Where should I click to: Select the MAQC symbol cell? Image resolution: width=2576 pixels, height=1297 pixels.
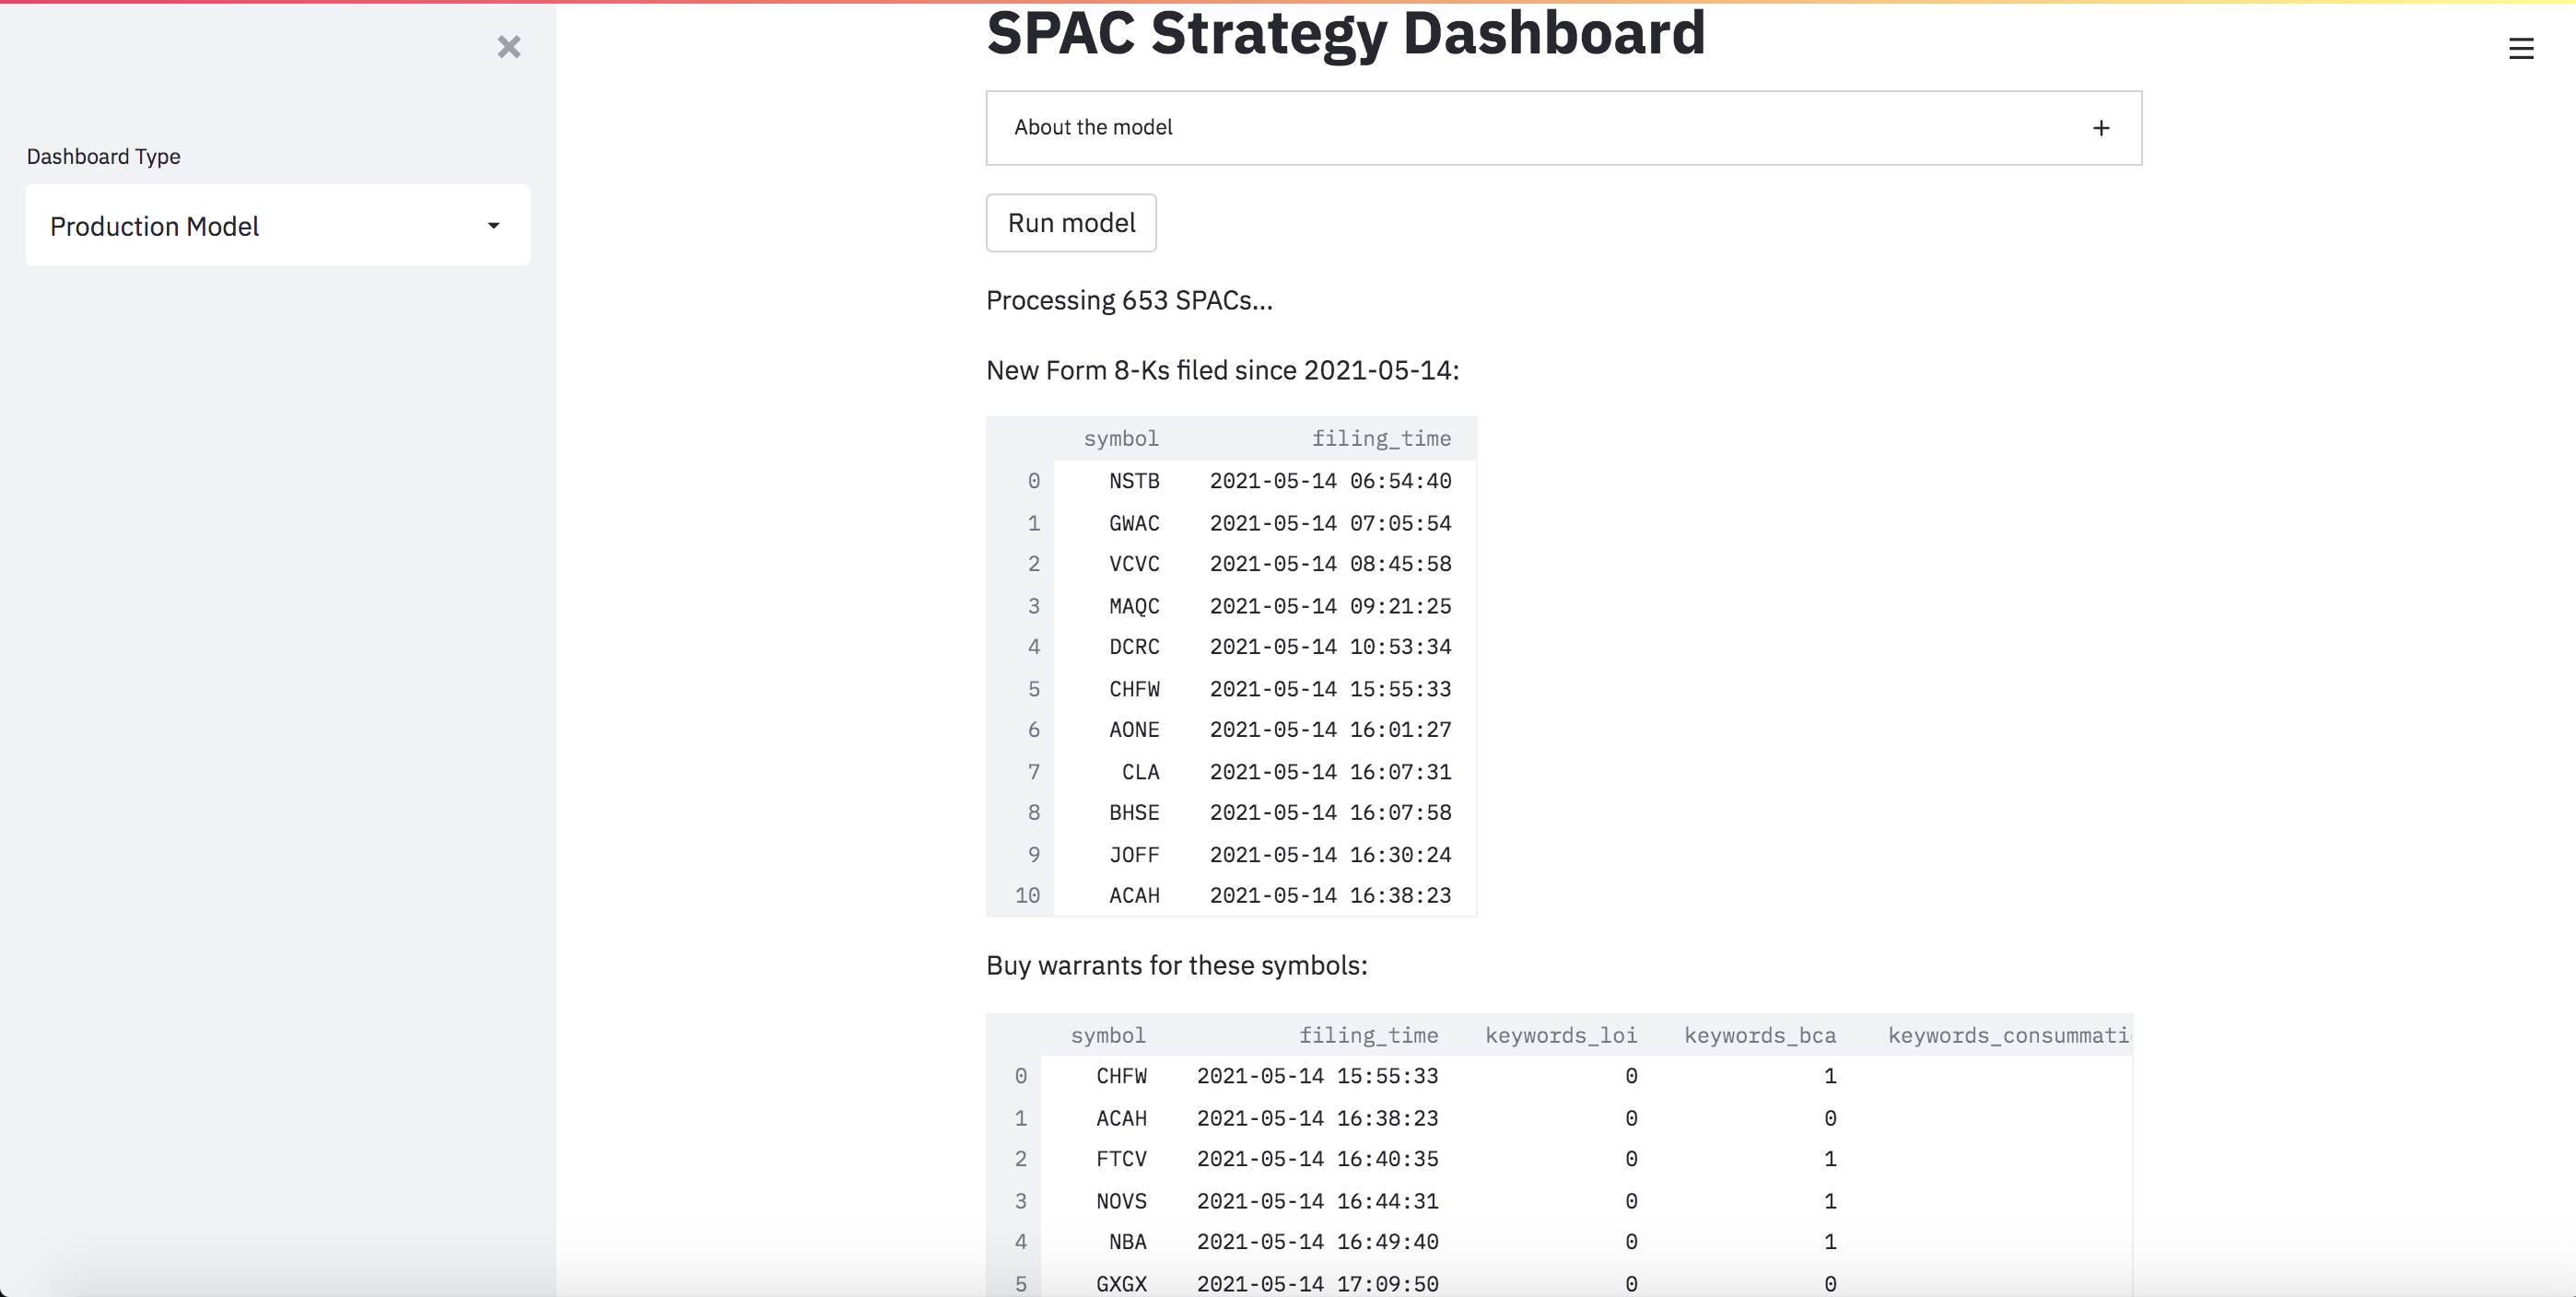pos(1134,606)
